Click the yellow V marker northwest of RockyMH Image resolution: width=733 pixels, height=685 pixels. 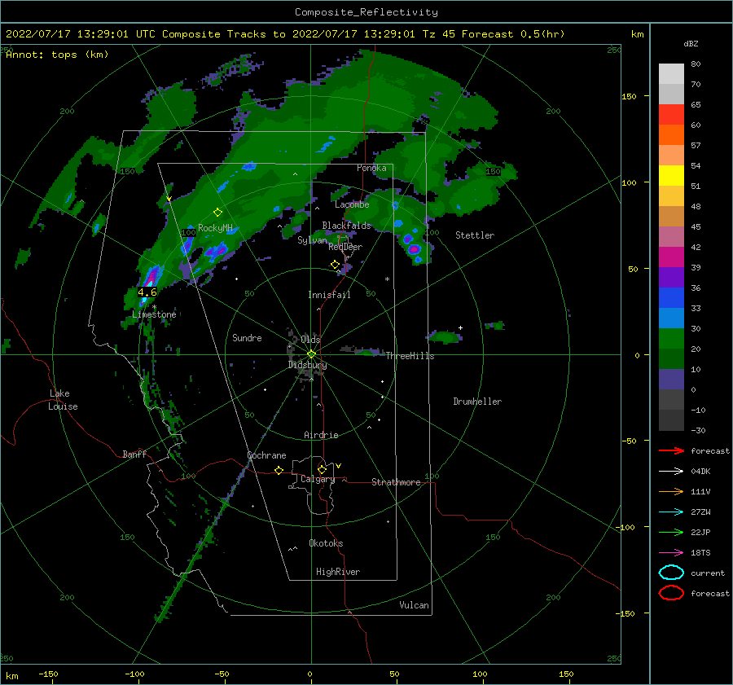(169, 199)
